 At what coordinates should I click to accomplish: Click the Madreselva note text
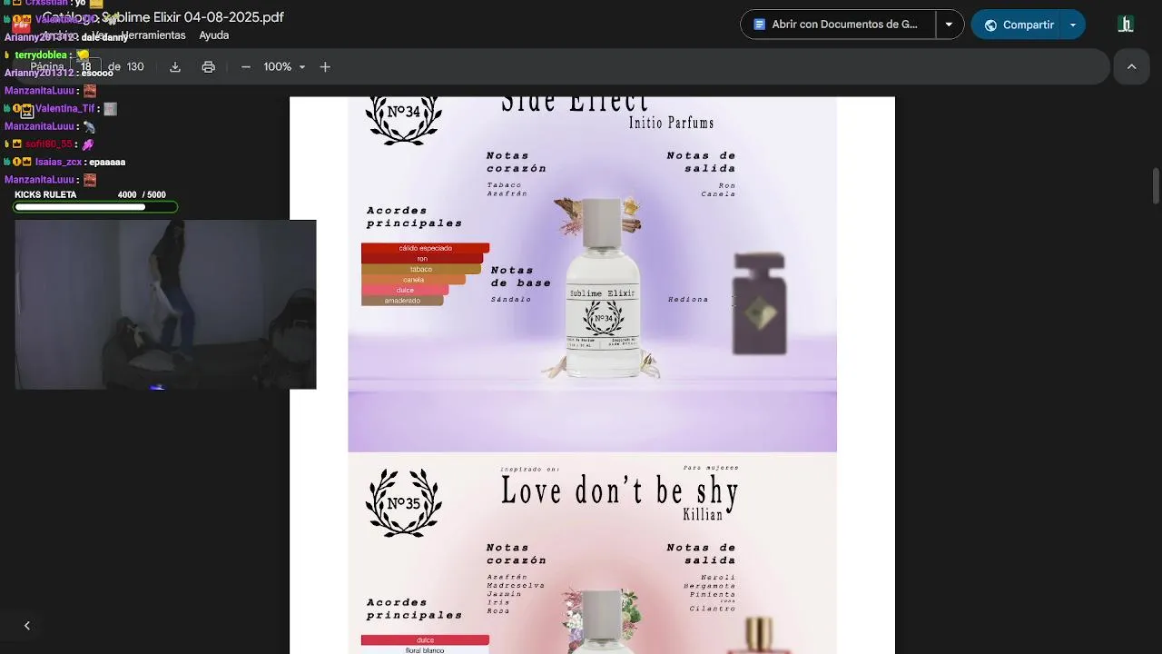pyautogui.click(x=516, y=586)
